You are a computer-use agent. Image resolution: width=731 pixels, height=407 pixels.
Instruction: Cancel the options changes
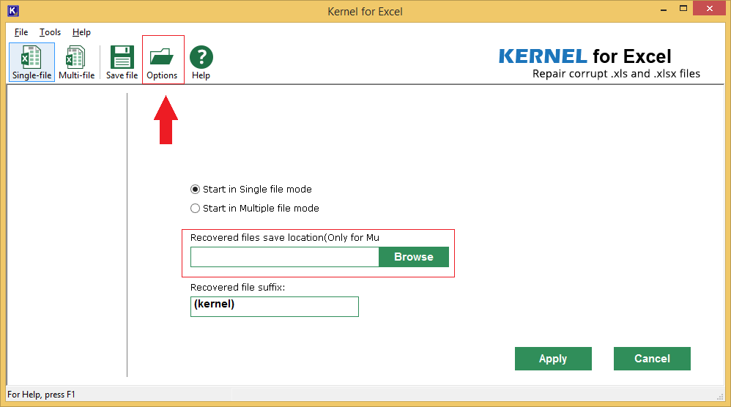pos(652,359)
